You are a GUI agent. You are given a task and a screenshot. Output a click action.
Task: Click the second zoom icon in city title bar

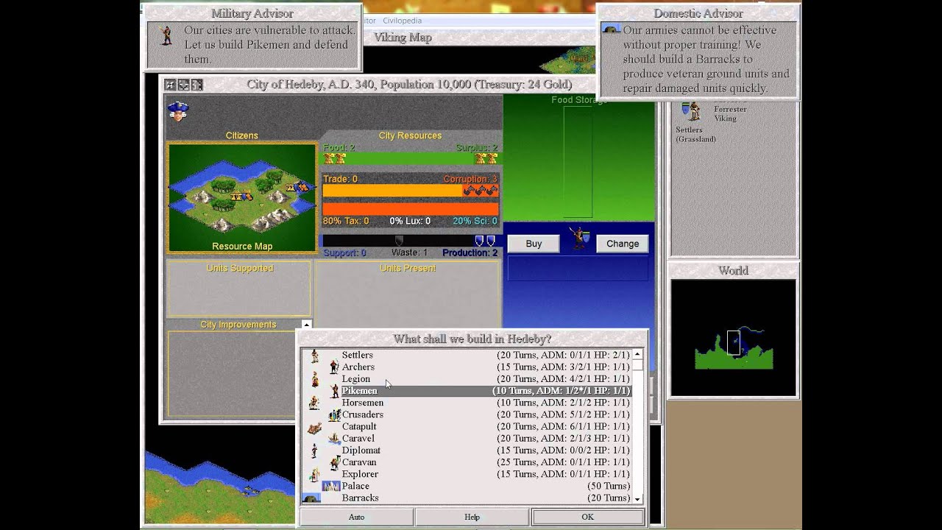183,85
